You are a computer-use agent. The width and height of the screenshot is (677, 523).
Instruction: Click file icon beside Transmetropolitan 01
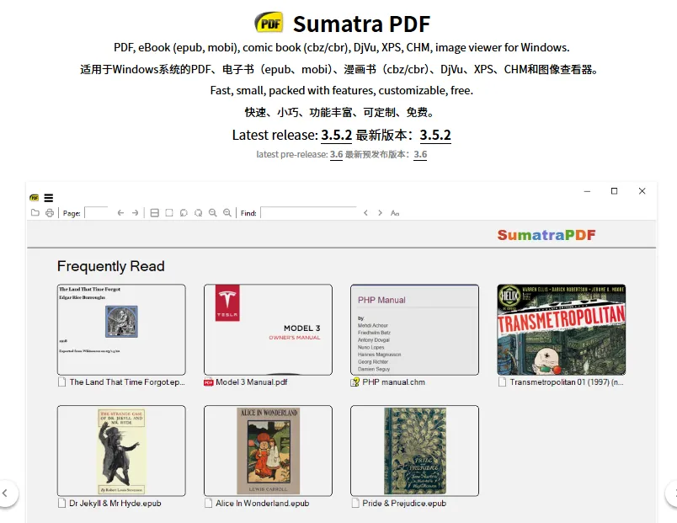502,382
